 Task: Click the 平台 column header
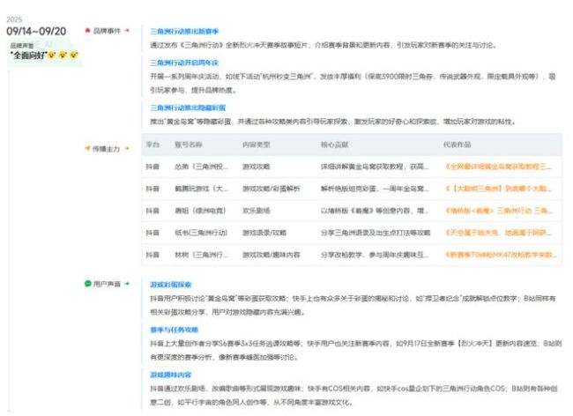pyautogui.click(x=153, y=145)
